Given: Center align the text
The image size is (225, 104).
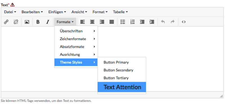Looking at the screenshot, I should pyautogui.click(x=92, y=22).
